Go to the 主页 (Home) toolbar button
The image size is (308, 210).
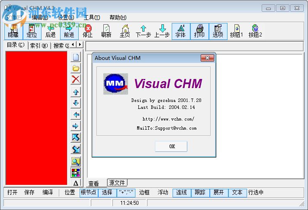click(125, 32)
